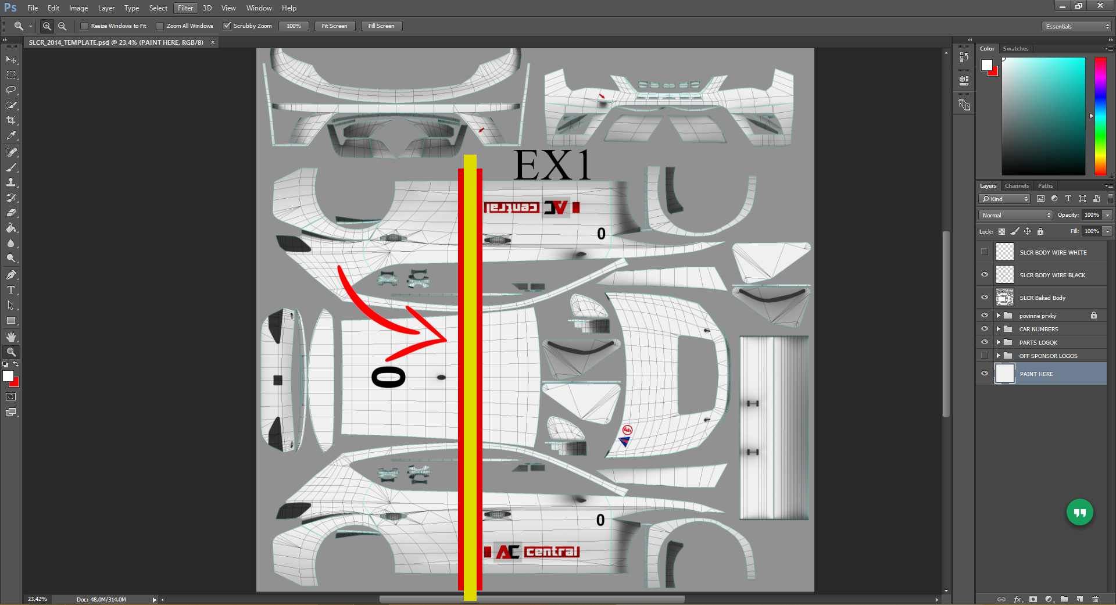Select the Paint Bucket tool
The image size is (1116, 605).
pyautogui.click(x=11, y=228)
